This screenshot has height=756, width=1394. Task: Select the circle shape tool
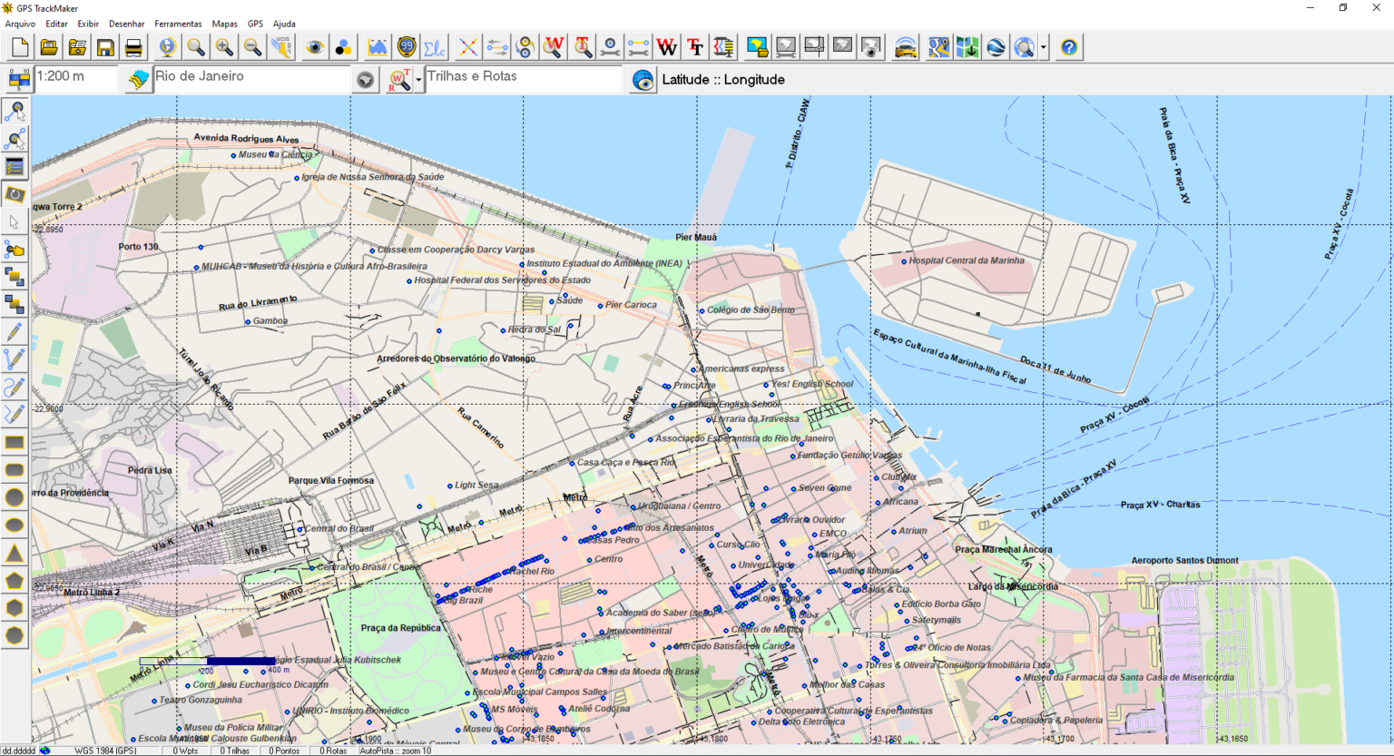pos(15,497)
